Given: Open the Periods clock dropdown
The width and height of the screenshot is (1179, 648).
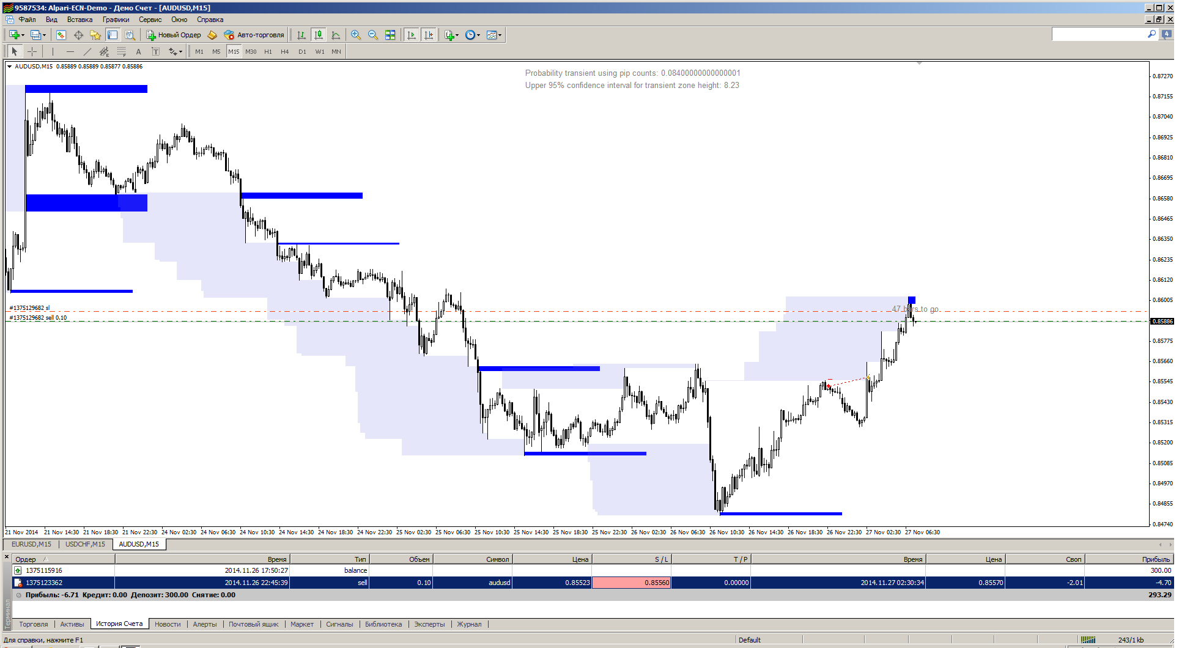Looking at the screenshot, I should point(472,35).
